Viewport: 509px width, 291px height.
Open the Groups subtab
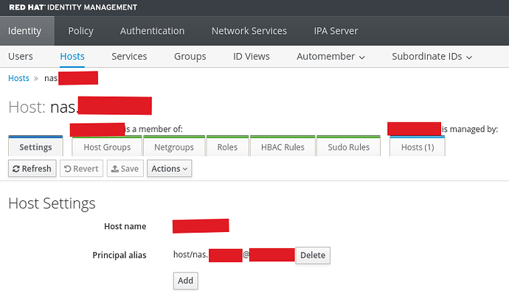190,57
